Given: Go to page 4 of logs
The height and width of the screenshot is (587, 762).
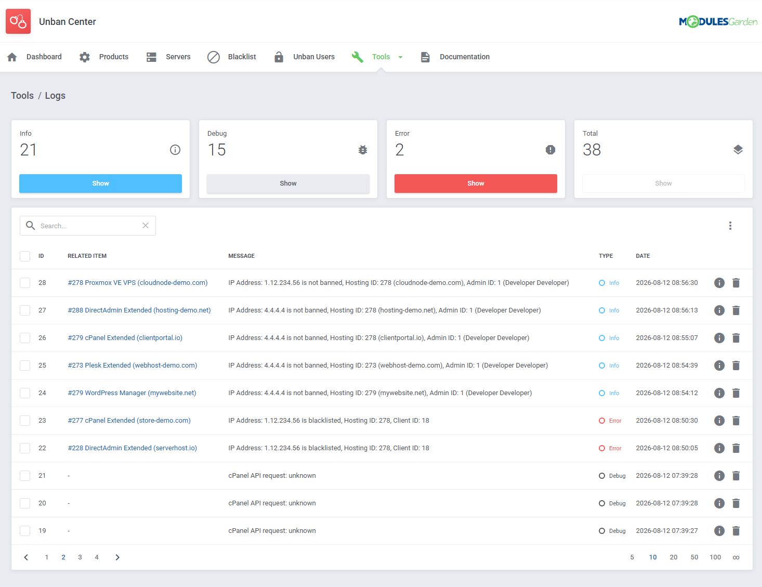Looking at the screenshot, I should click(x=97, y=557).
